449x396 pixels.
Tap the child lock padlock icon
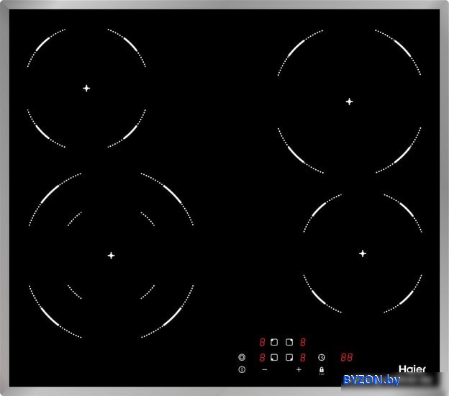322,370
